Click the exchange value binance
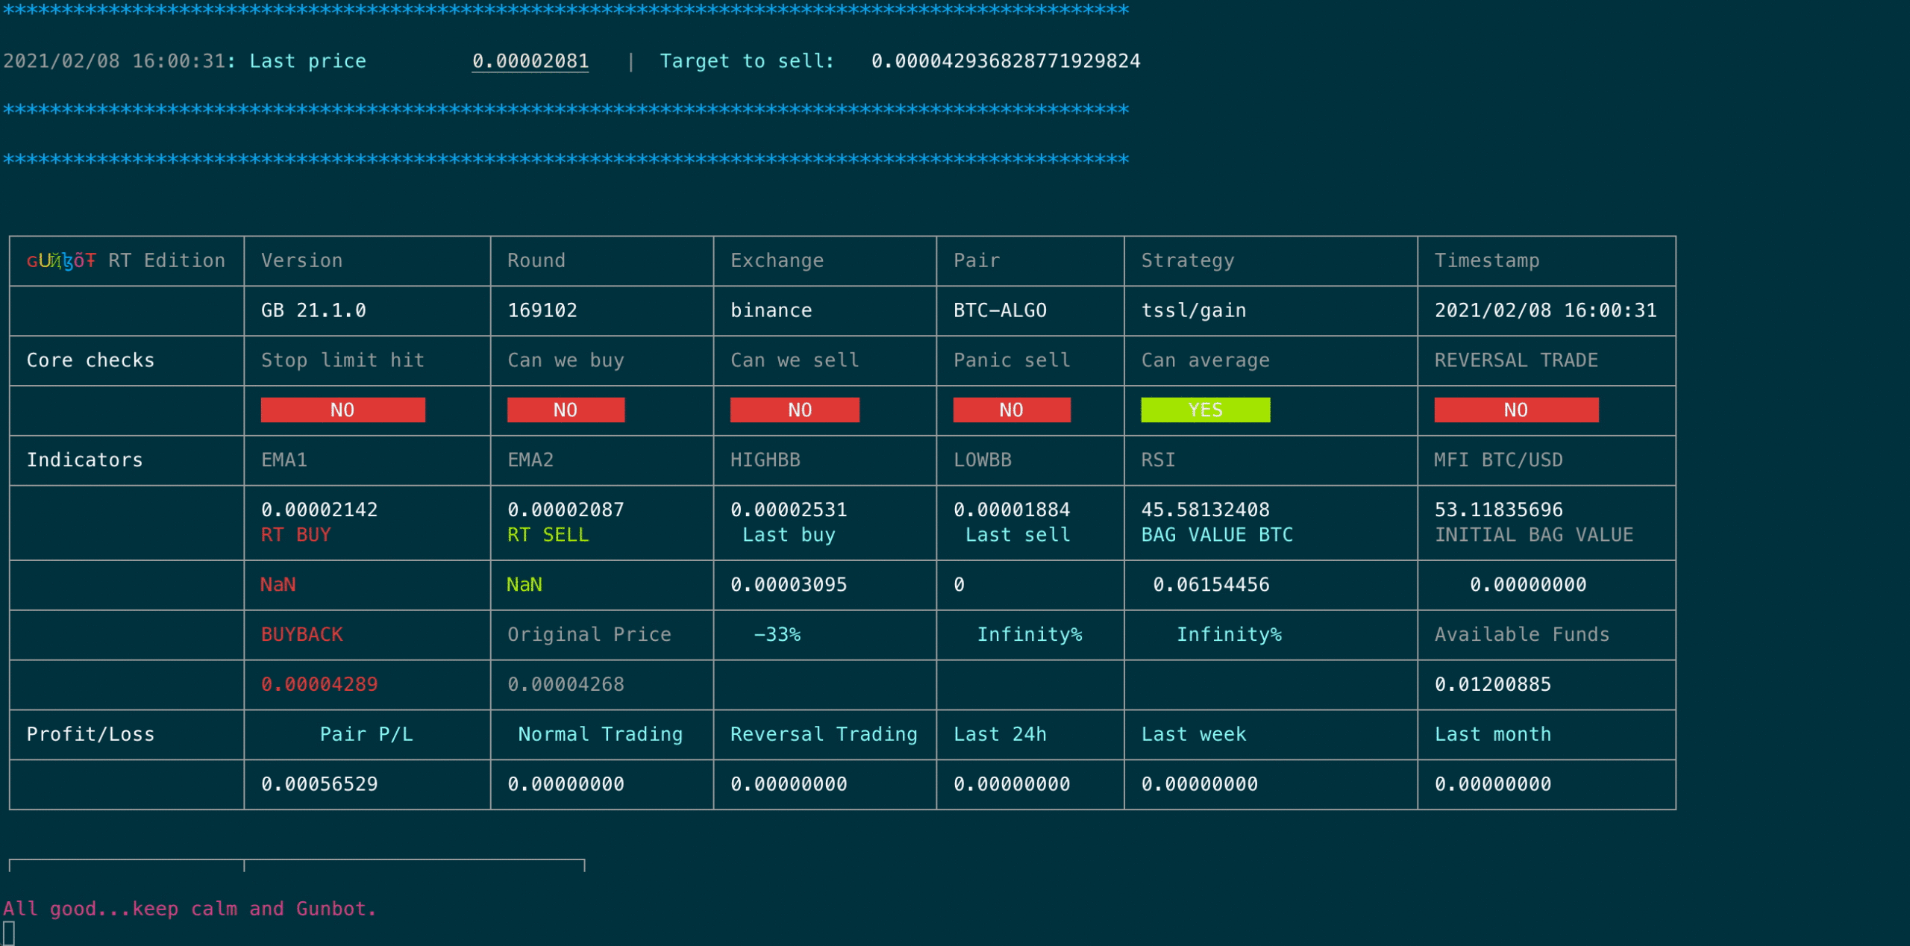Screen dimensions: 1910x946 [771, 310]
